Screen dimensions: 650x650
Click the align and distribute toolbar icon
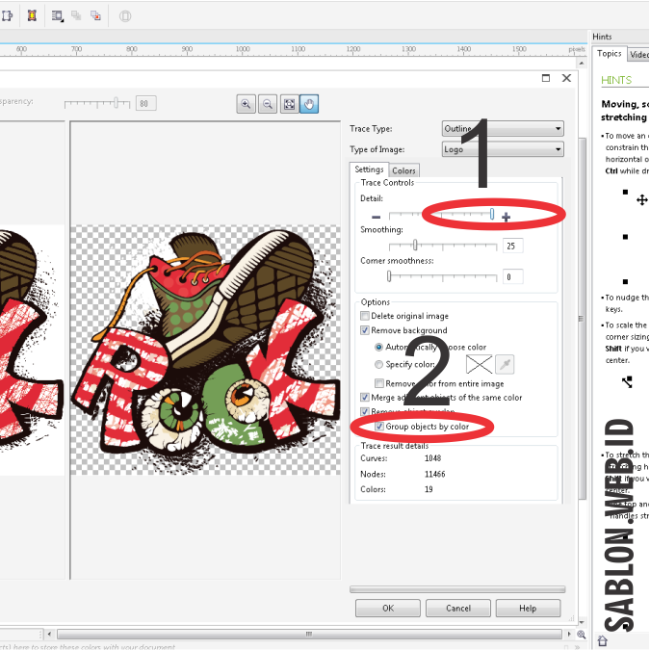57,15
